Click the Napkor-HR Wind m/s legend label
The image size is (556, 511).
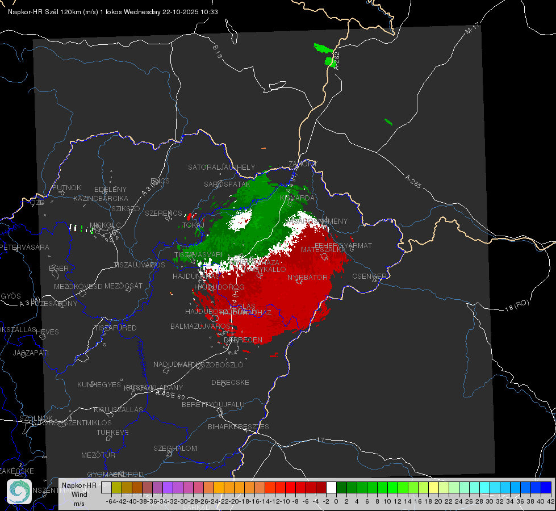(x=79, y=494)
